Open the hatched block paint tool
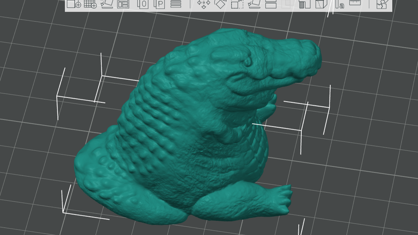 [x=305, y=4]
